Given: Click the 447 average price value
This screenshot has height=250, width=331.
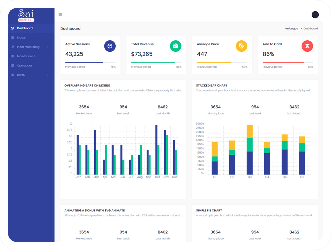Looking at the screenshot, I should click(x=202, y=54).
